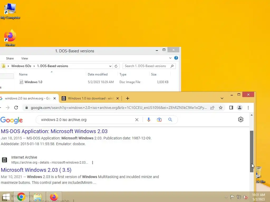This screenshot has width=270, height=202.
Task: Close the Google search tab
Action: pos(55,98)
